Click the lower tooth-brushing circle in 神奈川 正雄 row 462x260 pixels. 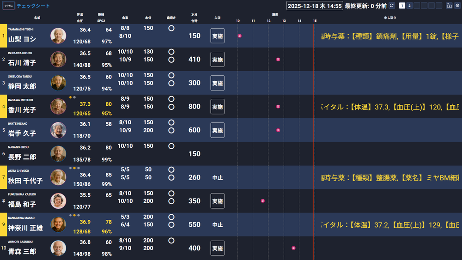(x=171, y=224)
